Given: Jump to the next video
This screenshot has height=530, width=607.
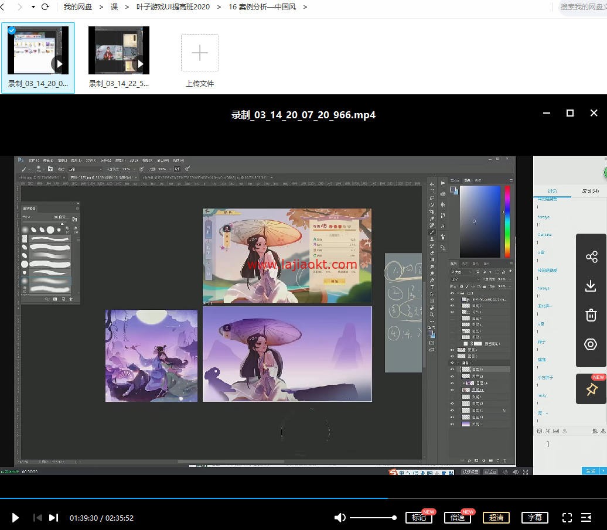Looking at the screenshot, I should click(x=53, y=518).
